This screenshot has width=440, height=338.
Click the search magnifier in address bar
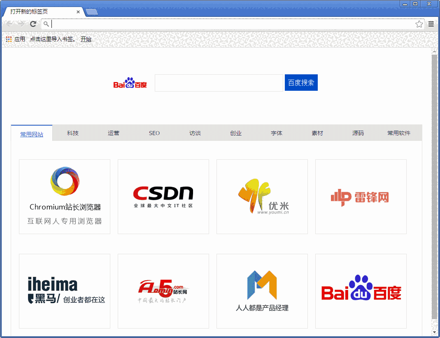tap(46, 24)
